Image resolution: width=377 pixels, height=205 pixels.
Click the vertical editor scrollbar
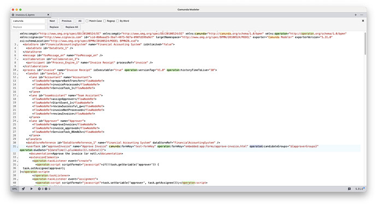click(x=365, y=43)
